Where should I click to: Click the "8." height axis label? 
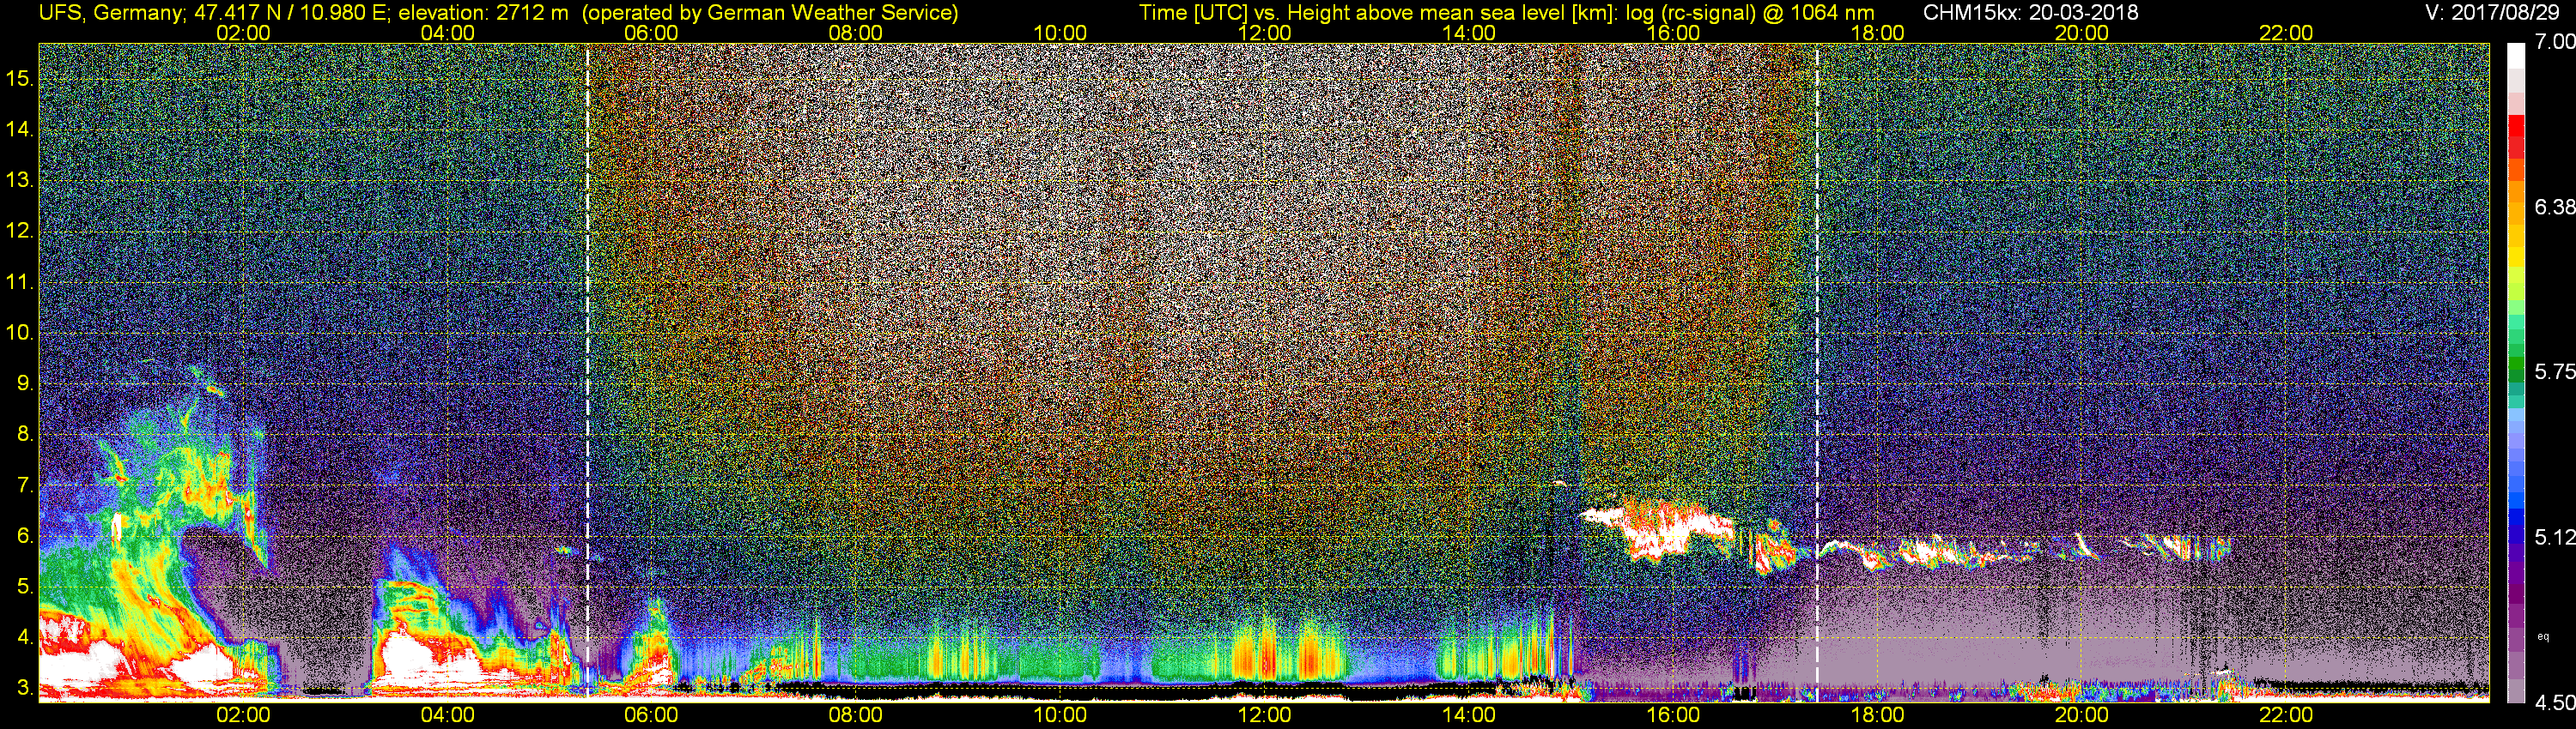click(25, 435)
